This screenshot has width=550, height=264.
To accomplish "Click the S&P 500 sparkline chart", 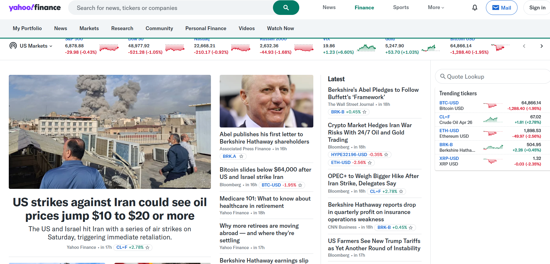I will (109, 48).
